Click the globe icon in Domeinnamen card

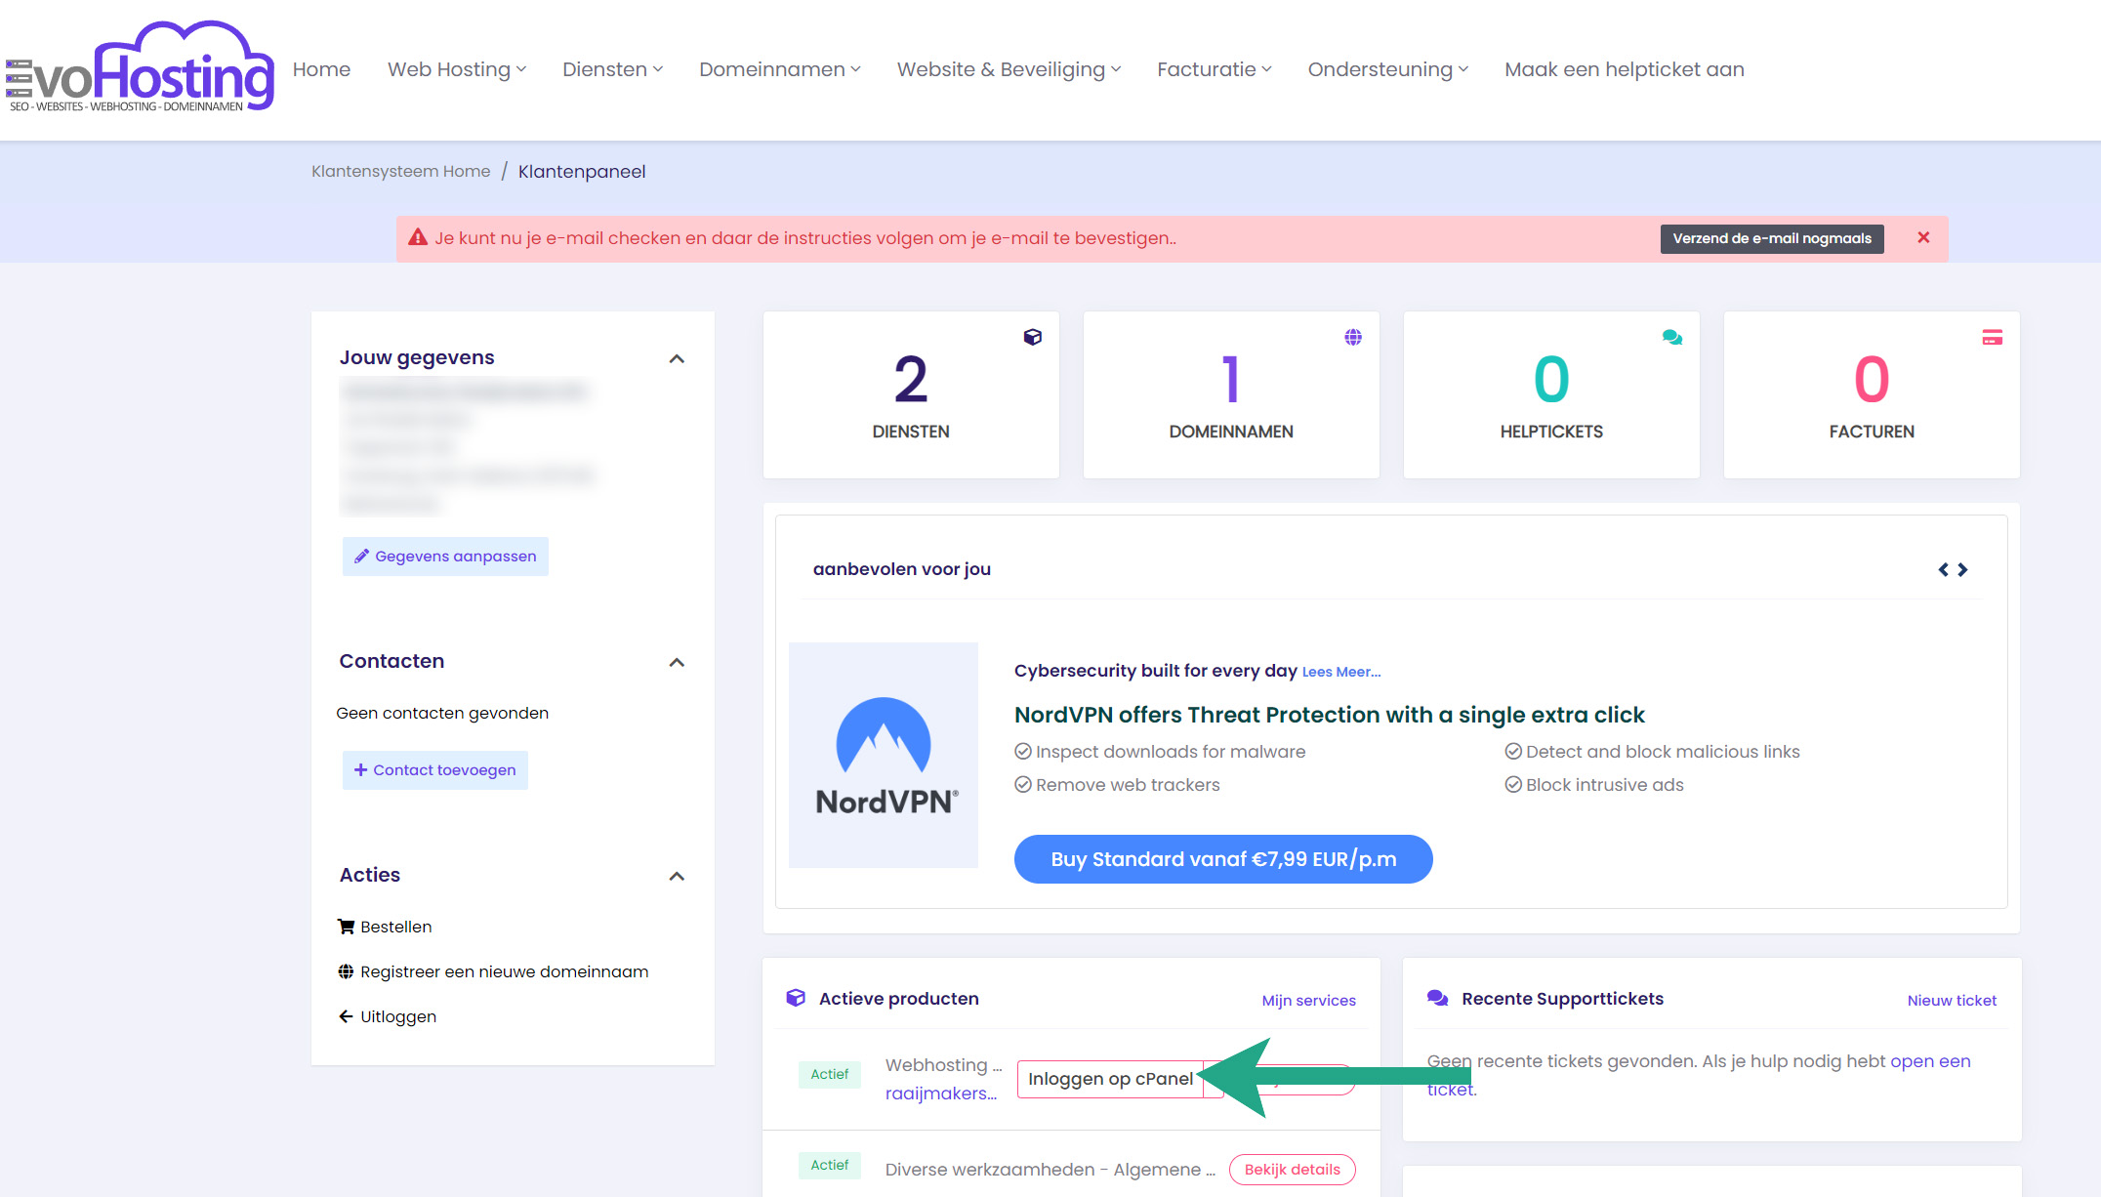coord(1352,337)
